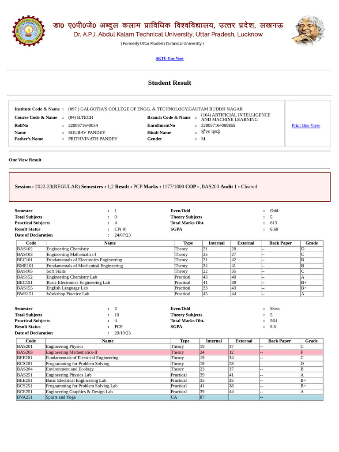The image size is (339, 452).
Task: Click the semester 1 SGPA value 6.68
Action: 274,229
